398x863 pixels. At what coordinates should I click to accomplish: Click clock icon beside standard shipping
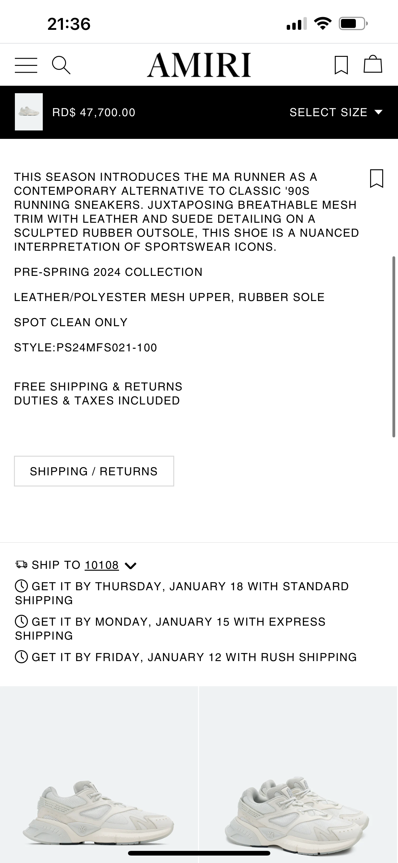(21, 586)
